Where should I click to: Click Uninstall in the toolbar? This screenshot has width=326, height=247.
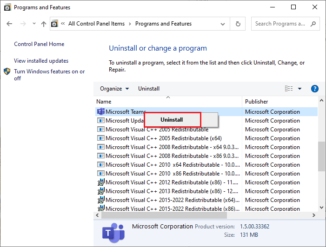pos(149,89)
